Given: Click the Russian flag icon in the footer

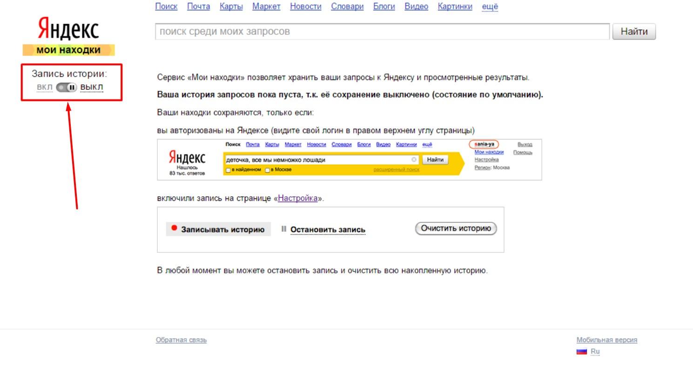Looking at the screenshot, I should [x=582, y=352].
